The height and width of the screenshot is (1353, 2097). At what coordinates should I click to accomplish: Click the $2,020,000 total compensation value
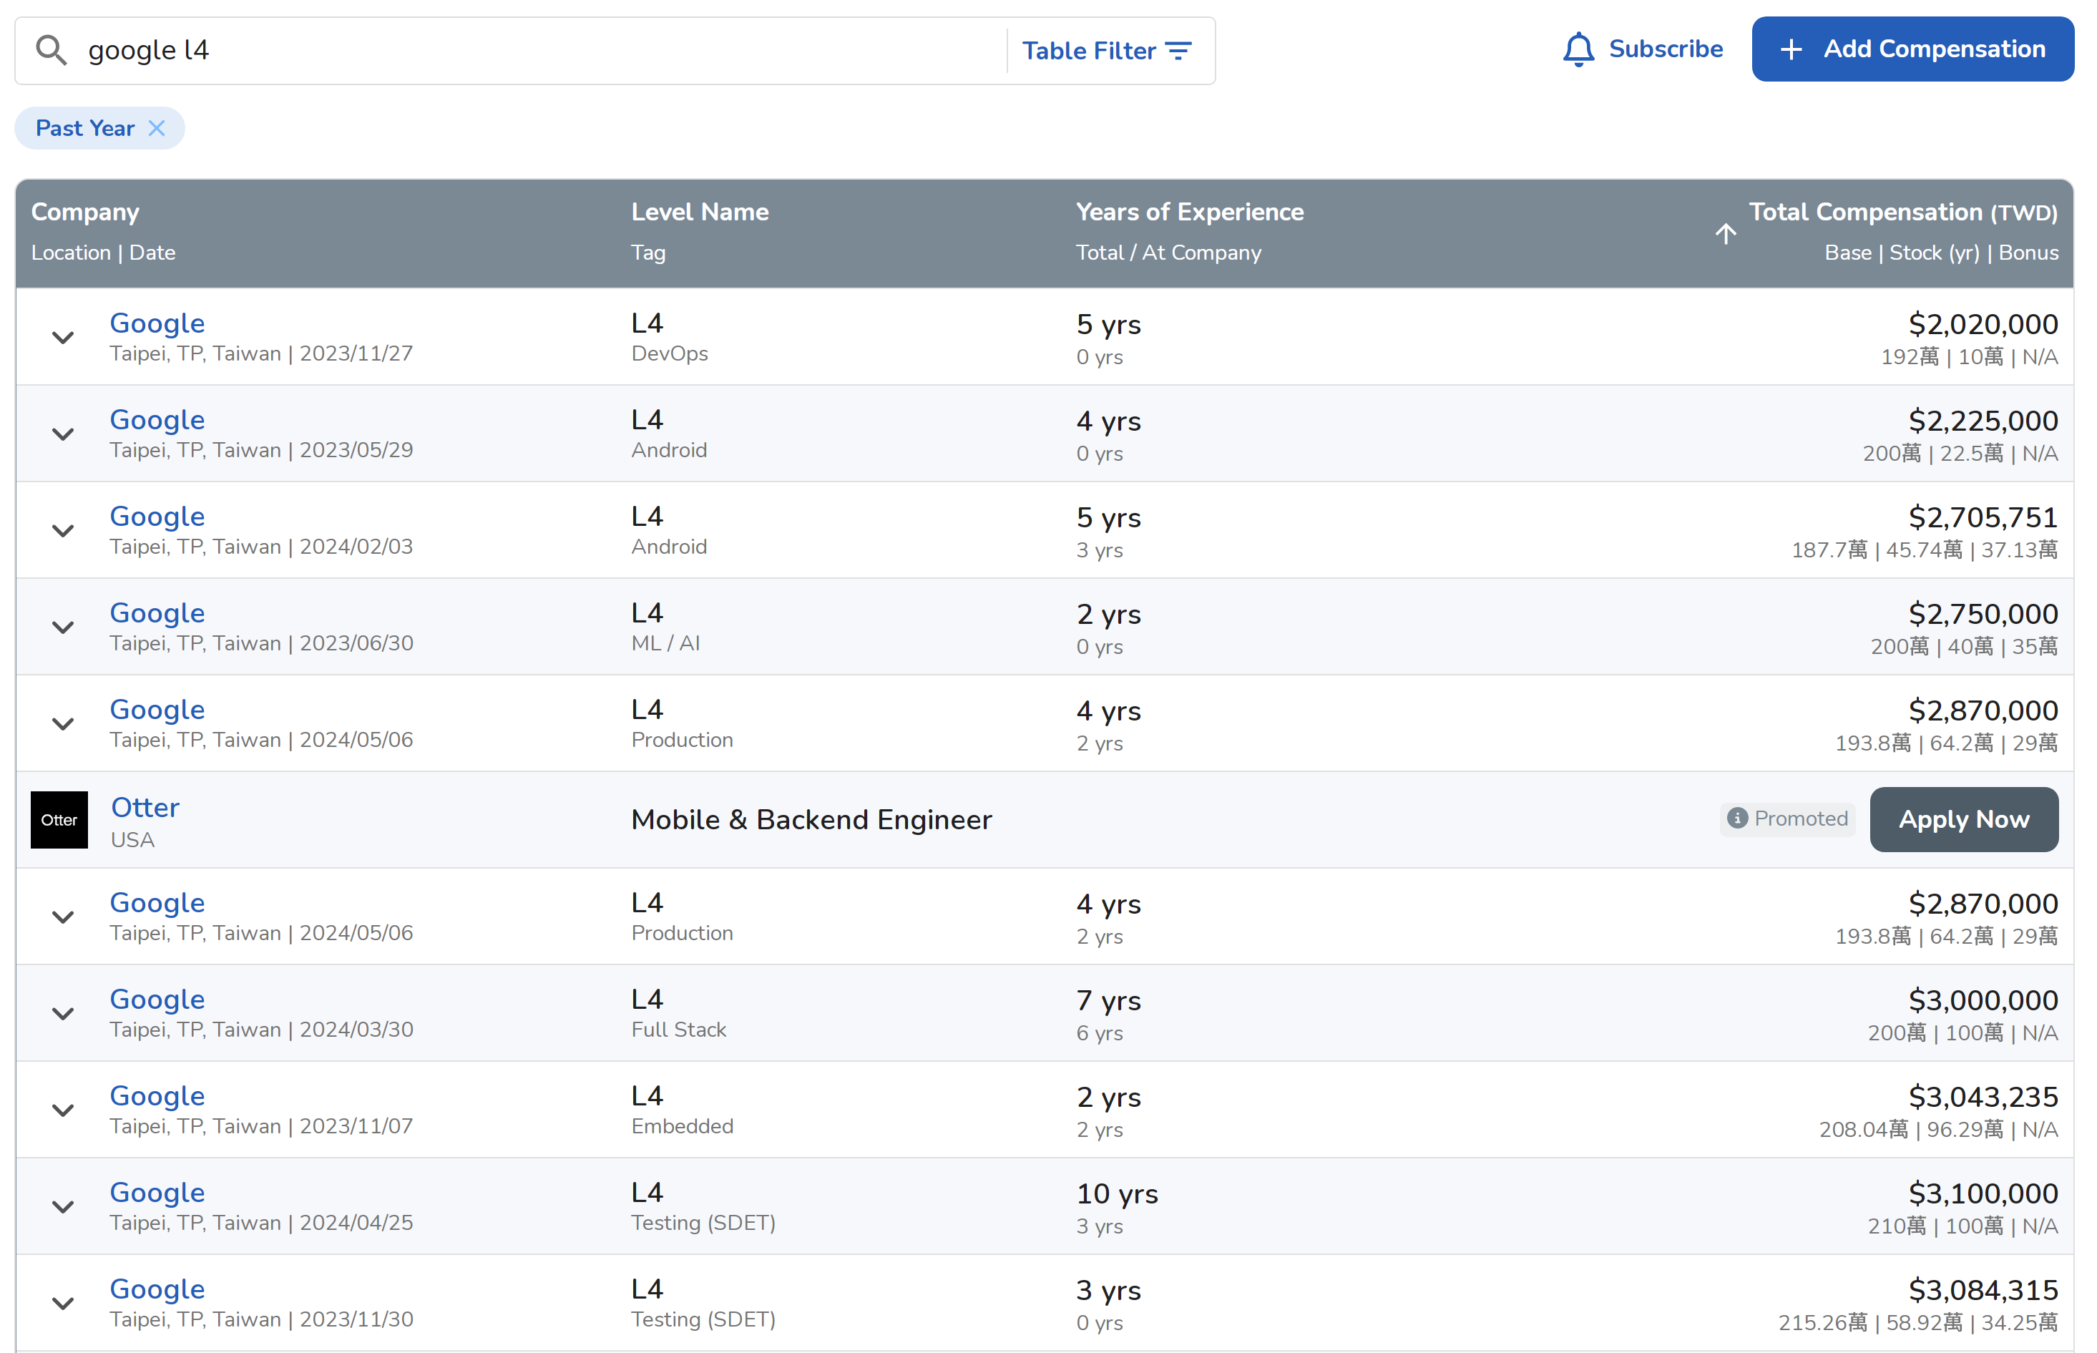(1983, 324)
